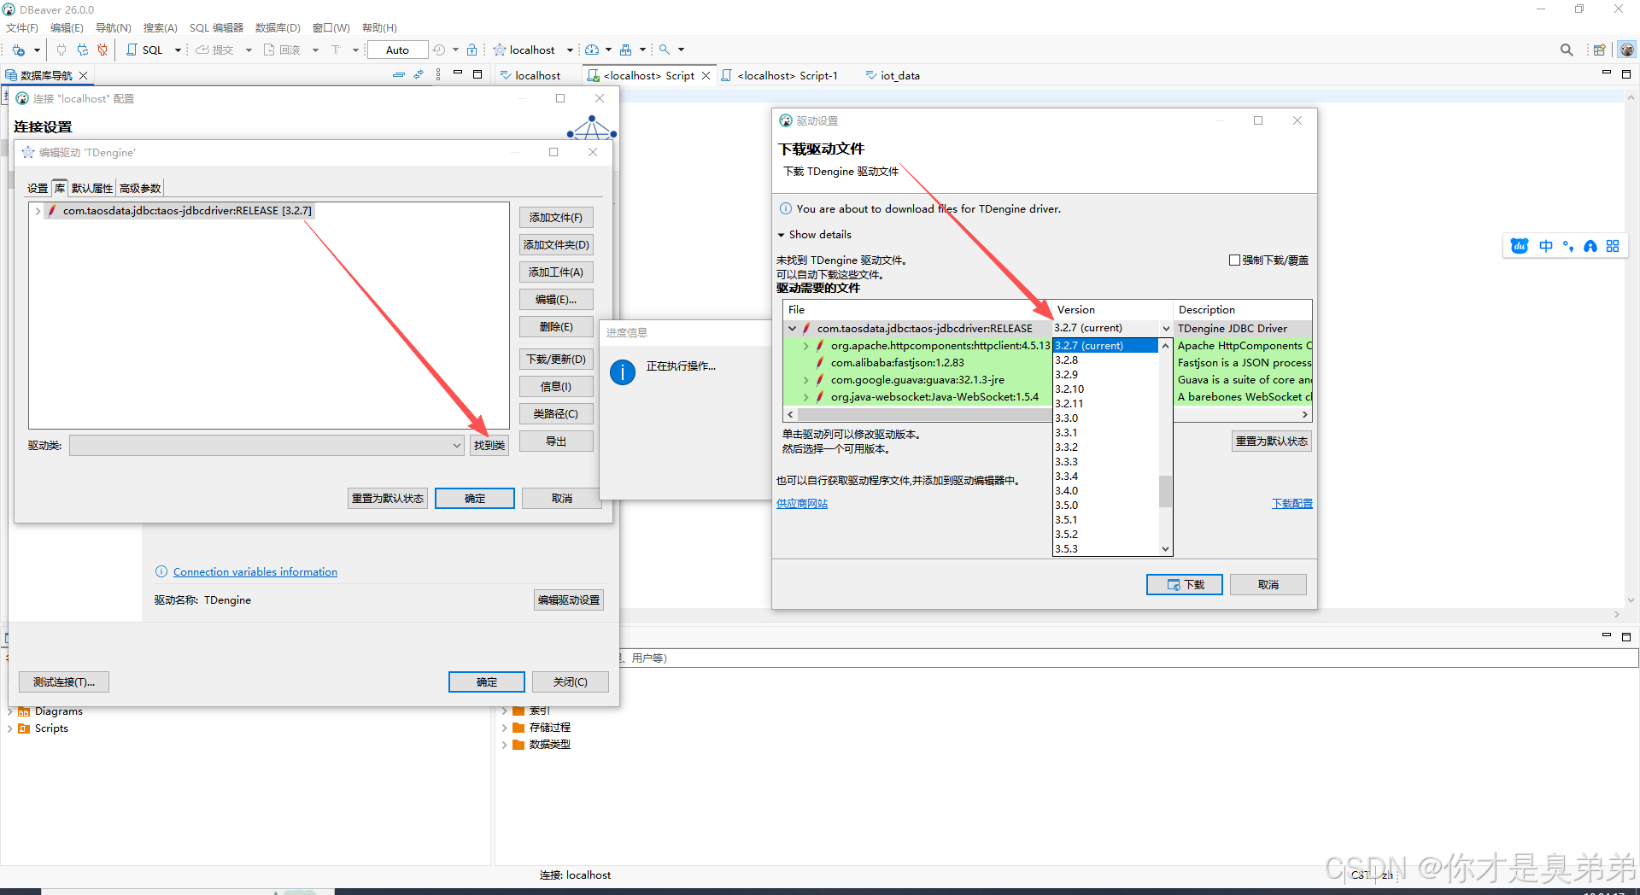The height and width of the screenshot is (895, 1640).
Task: Click the Auto transaction mode field
Action: (x=397, y=50)
